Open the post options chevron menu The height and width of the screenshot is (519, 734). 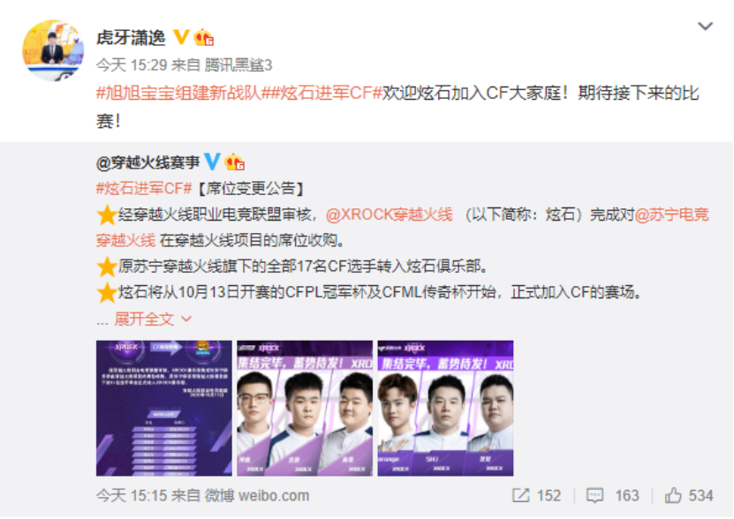coord(705,26)
